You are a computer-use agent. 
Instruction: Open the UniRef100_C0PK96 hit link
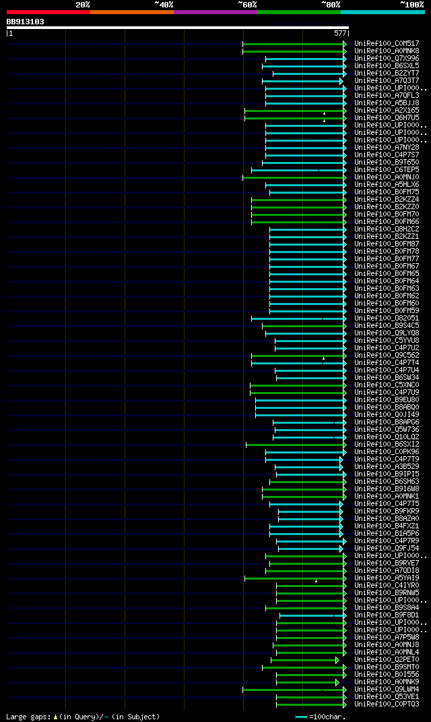[387, 451]
